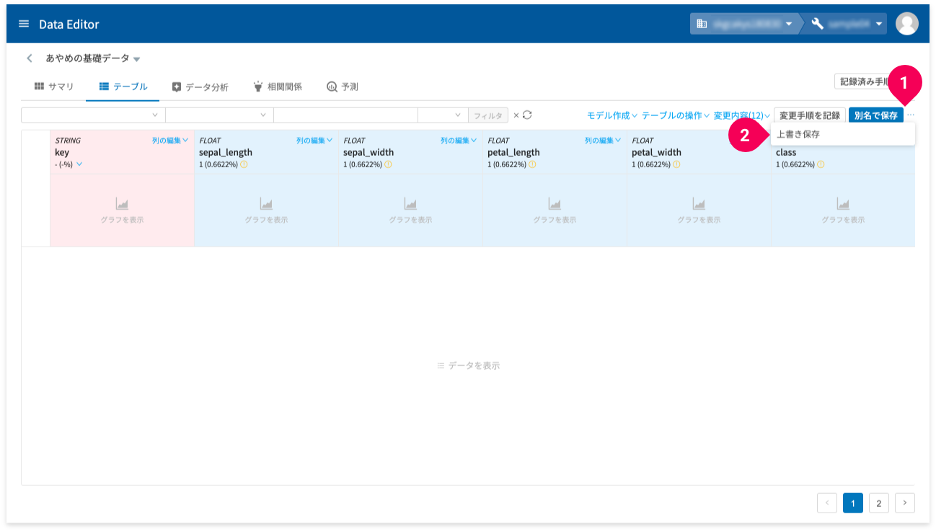Show graph icon for sepal_length column
The height and width of the screenshot is (532, 936).
(x=266, y=205)
